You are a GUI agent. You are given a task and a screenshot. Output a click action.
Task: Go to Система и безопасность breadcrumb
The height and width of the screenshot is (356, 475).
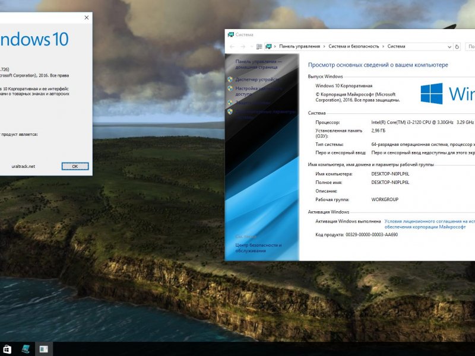pyautogui.click(x=353, y=46)
